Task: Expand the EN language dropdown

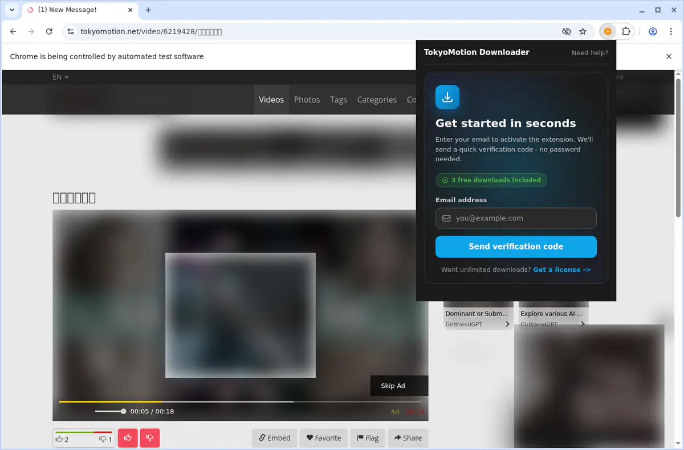Action: [60, 77]
